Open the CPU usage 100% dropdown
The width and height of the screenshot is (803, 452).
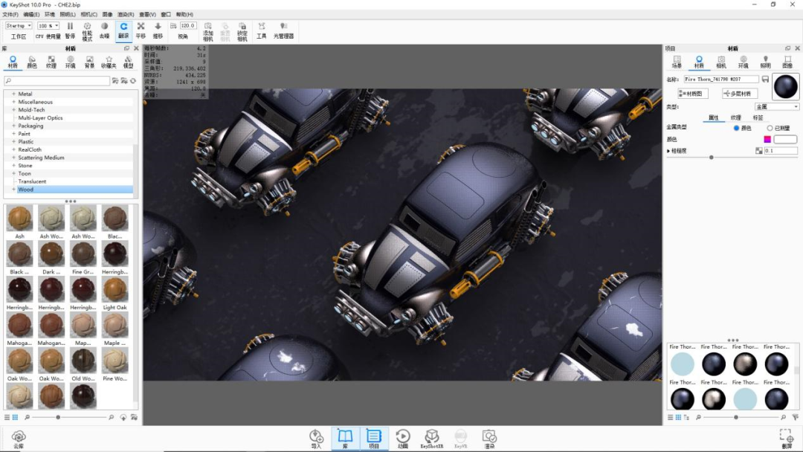[48, 25]
